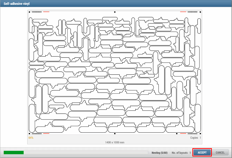The height and width of the screenshot is (158, 232).
Task: Click the bottom-left registration mark dot
Action: 30,134
